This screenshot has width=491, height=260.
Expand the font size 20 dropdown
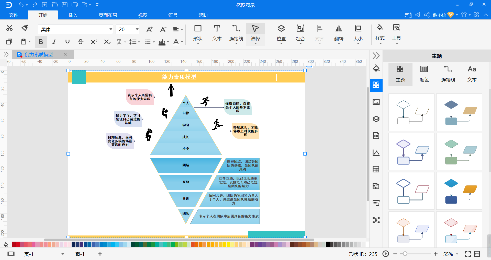click(x=137, y=29)
